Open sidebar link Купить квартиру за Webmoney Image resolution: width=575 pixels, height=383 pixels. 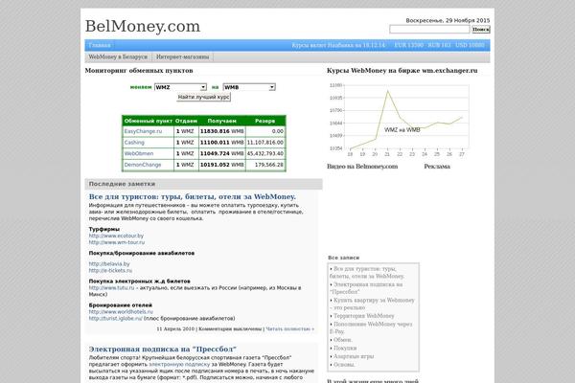pyautogui.click(x=373, y=304)
